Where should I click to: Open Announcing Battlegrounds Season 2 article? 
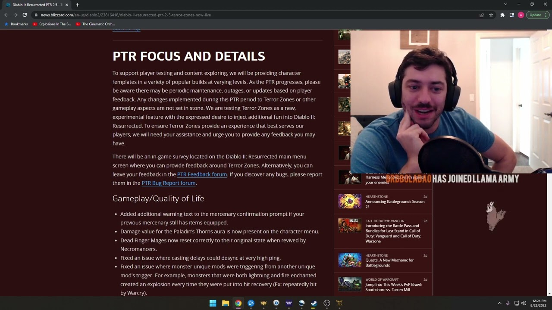tap(395, 204)
